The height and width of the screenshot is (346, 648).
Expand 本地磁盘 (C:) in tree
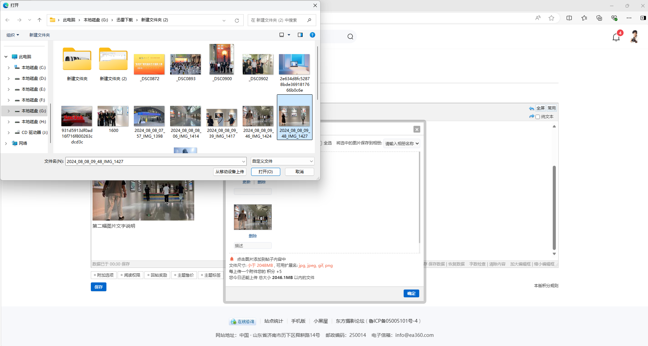(x=8, y=68)
